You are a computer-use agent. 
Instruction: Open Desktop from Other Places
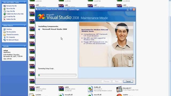coord(9,29)
